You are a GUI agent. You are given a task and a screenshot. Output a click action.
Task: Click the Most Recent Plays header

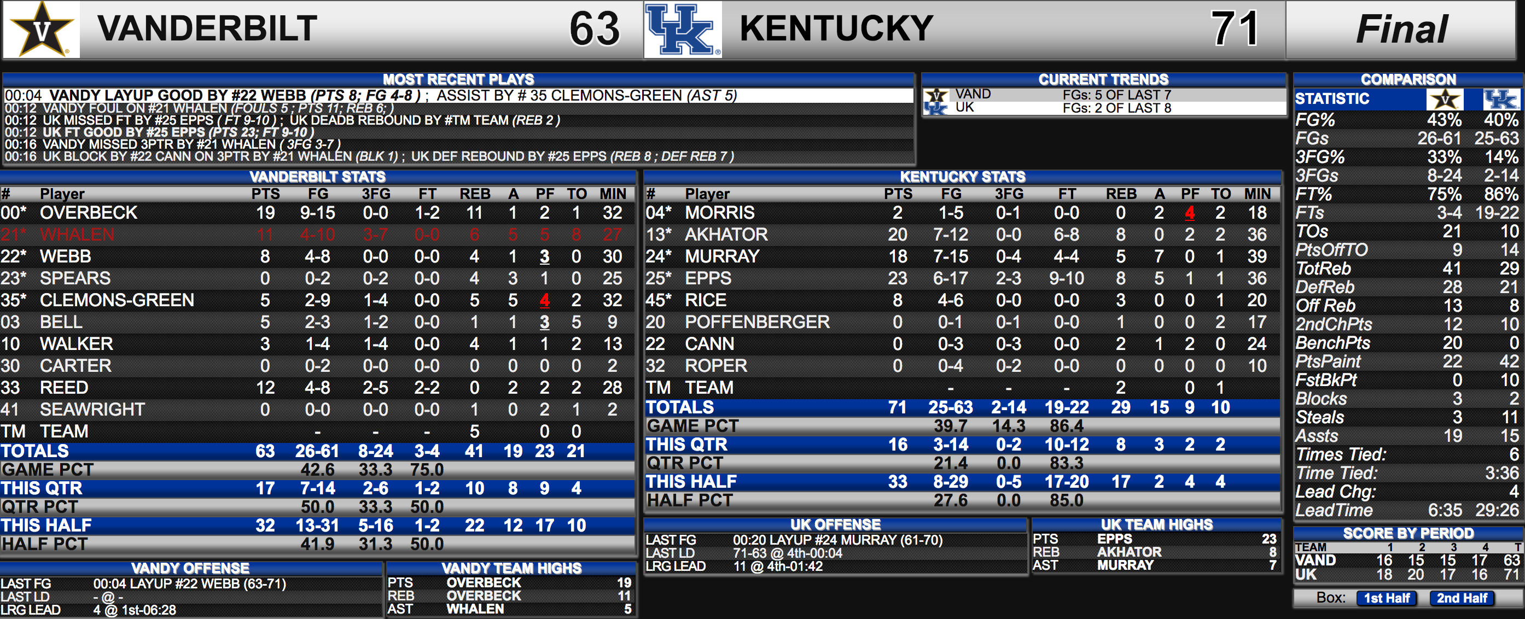[459, 79]
